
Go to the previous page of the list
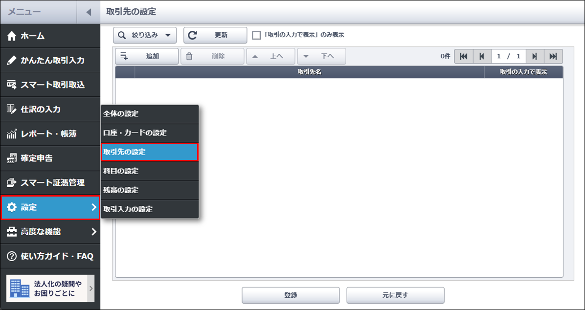click(482, 56)
